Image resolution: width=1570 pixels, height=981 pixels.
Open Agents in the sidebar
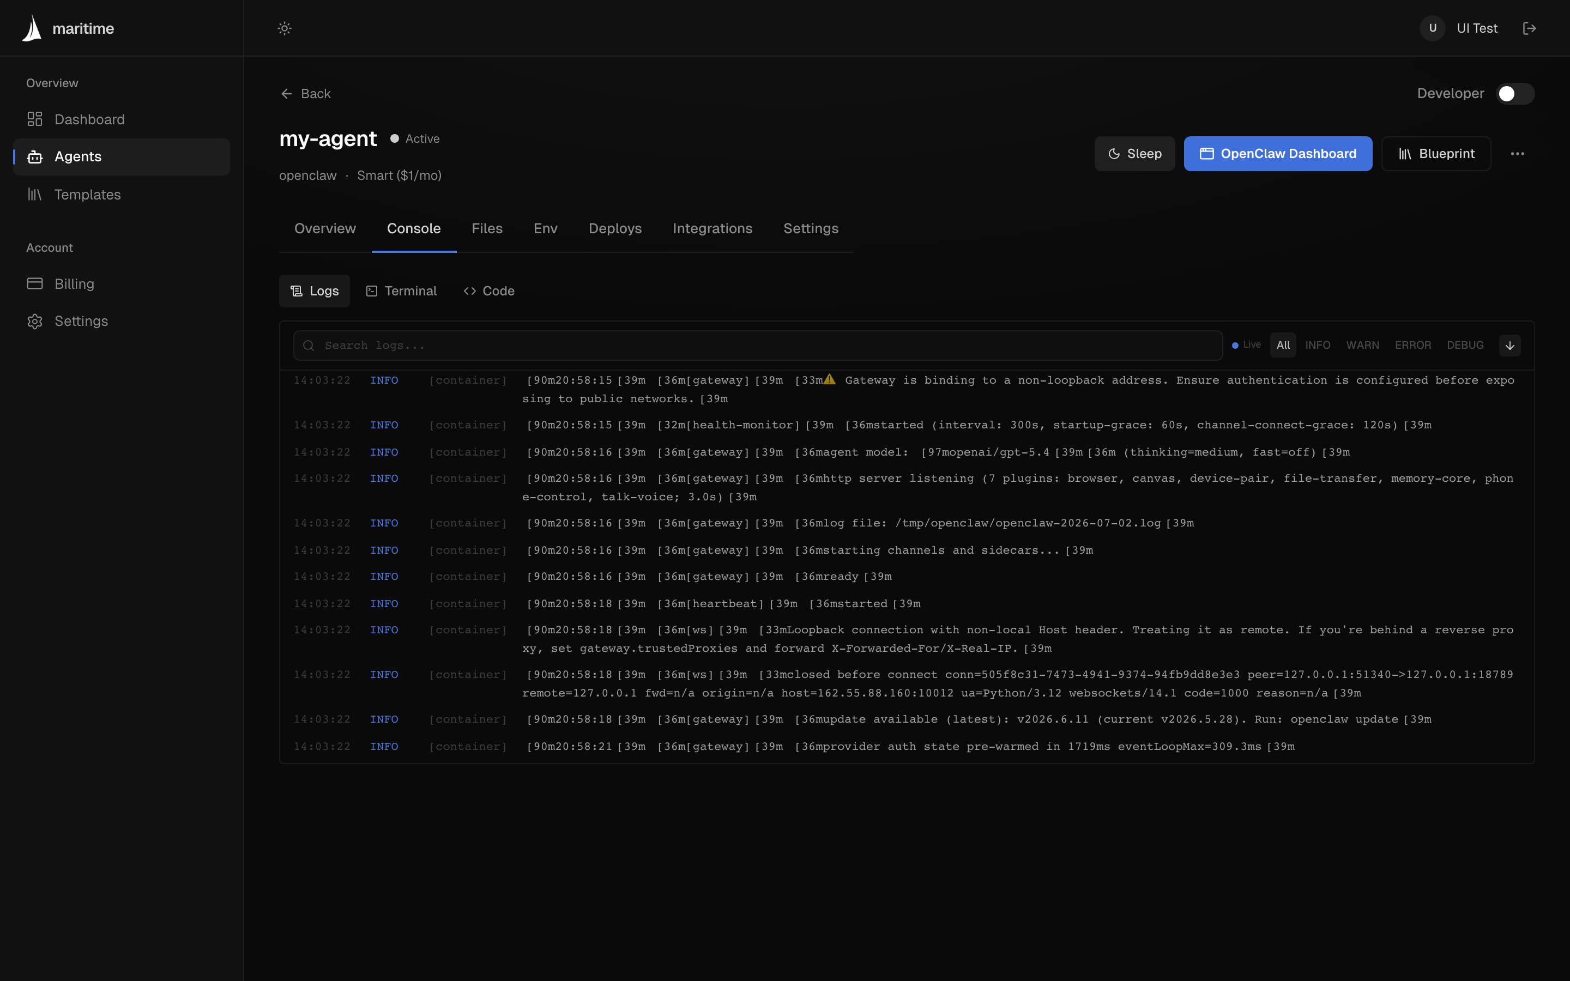pyautogui.click(x=122, y=156)
